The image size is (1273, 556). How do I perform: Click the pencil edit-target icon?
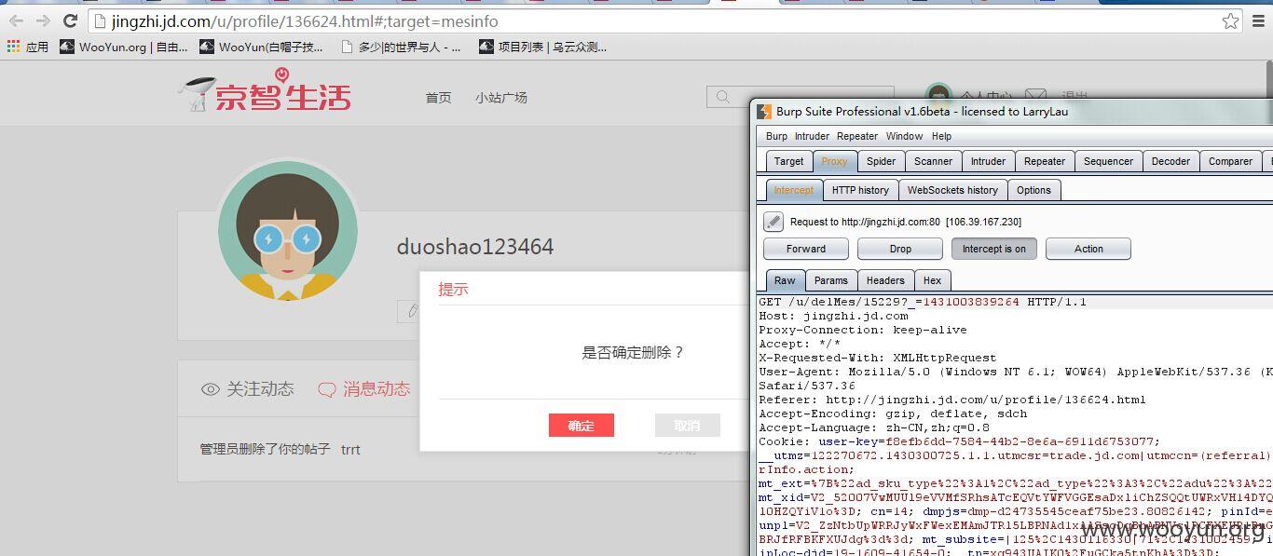(x=773, y=222)
